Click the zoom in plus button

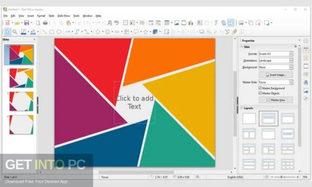[298, 177]
